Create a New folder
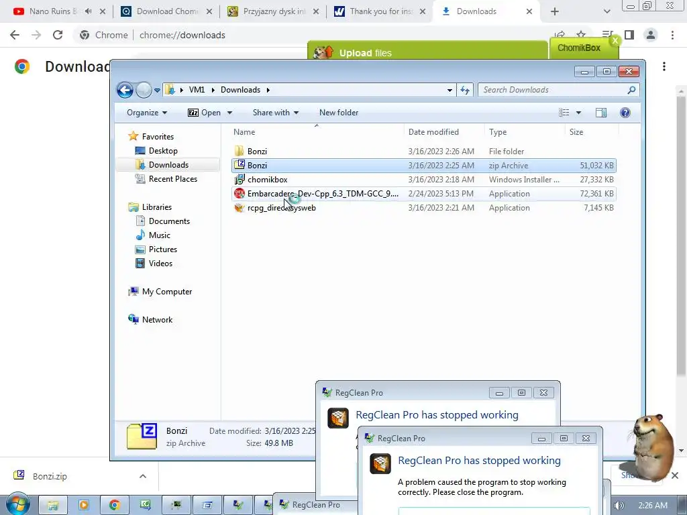The width and height of the screenshot is (687, 515). coord(339,113)
